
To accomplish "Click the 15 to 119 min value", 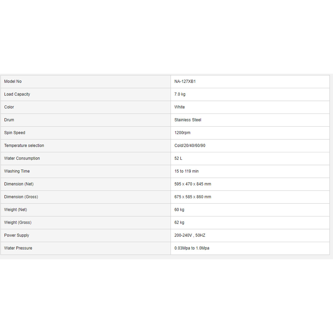I will (187, 171).
